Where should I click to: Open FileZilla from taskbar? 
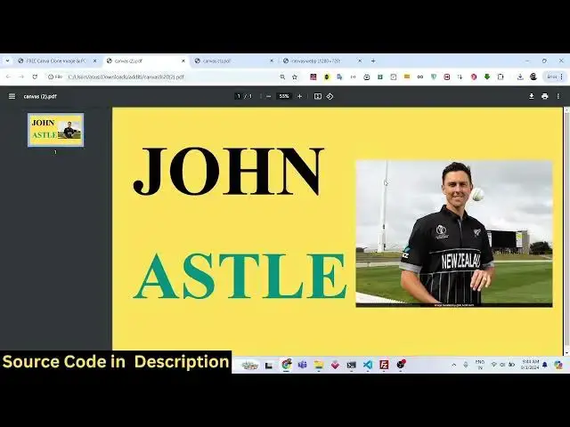coord(384,365)
